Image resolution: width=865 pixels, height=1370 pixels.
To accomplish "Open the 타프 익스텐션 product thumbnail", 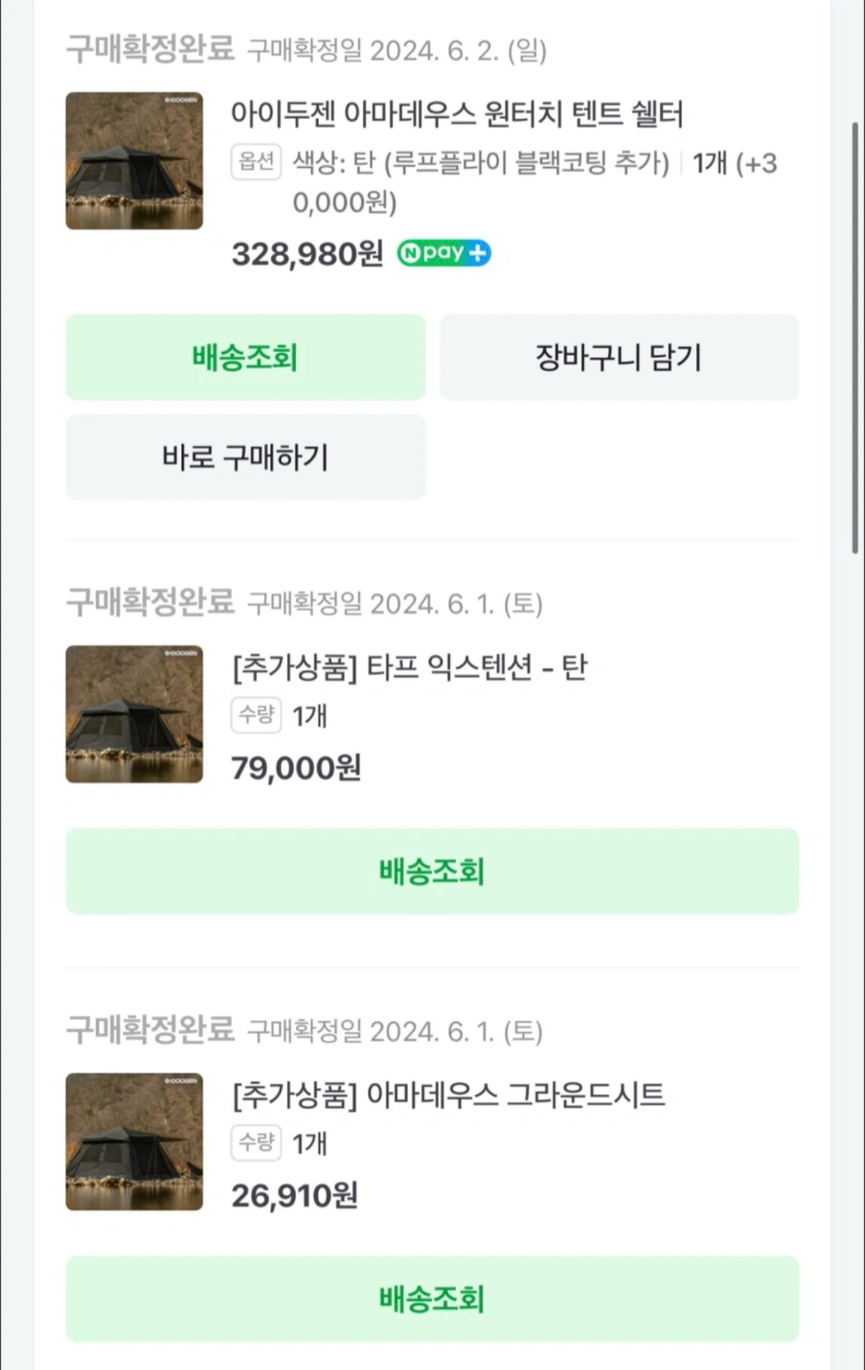I will click(x=134, y=714).
